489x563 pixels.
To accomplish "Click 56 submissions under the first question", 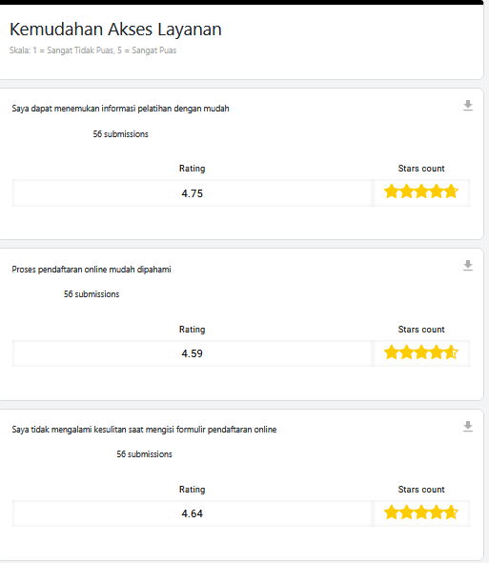I will [x=120, y=134].
